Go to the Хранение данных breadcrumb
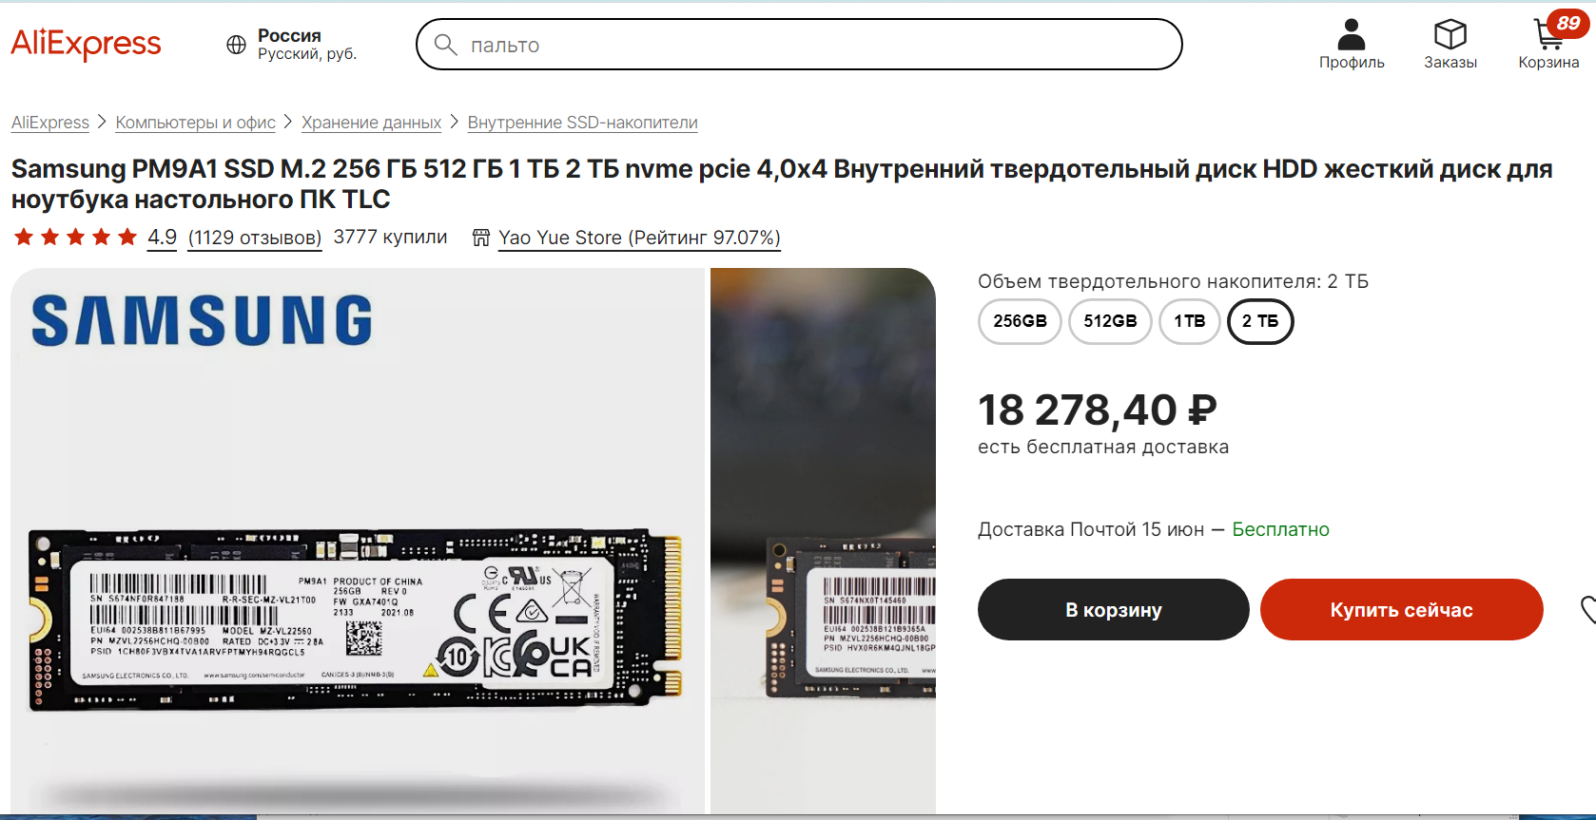Screen dimensions: 1596x820 [x=371, y=123]
